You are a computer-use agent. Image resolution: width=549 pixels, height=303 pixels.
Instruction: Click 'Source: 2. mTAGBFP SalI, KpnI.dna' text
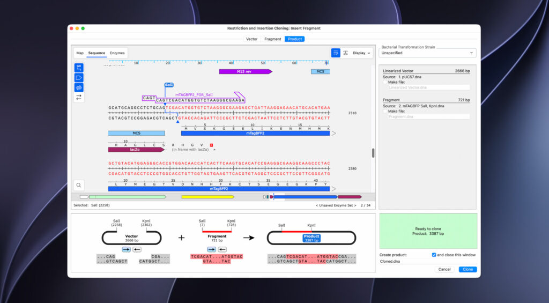coord(413,106)
